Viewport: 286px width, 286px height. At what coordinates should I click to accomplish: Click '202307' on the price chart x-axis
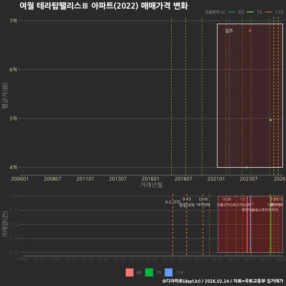[248, 179]
